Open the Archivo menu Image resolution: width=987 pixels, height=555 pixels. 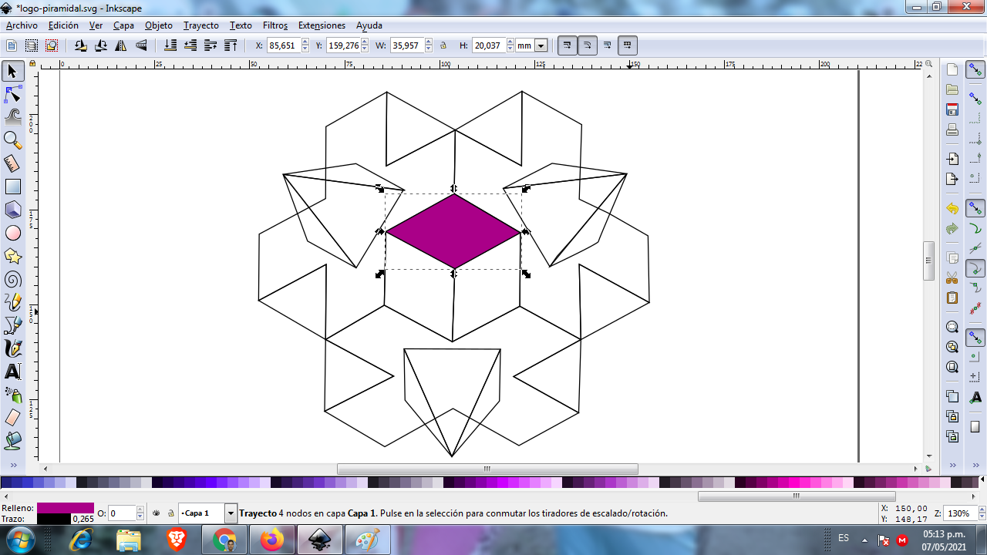click(x=22, y=25)
